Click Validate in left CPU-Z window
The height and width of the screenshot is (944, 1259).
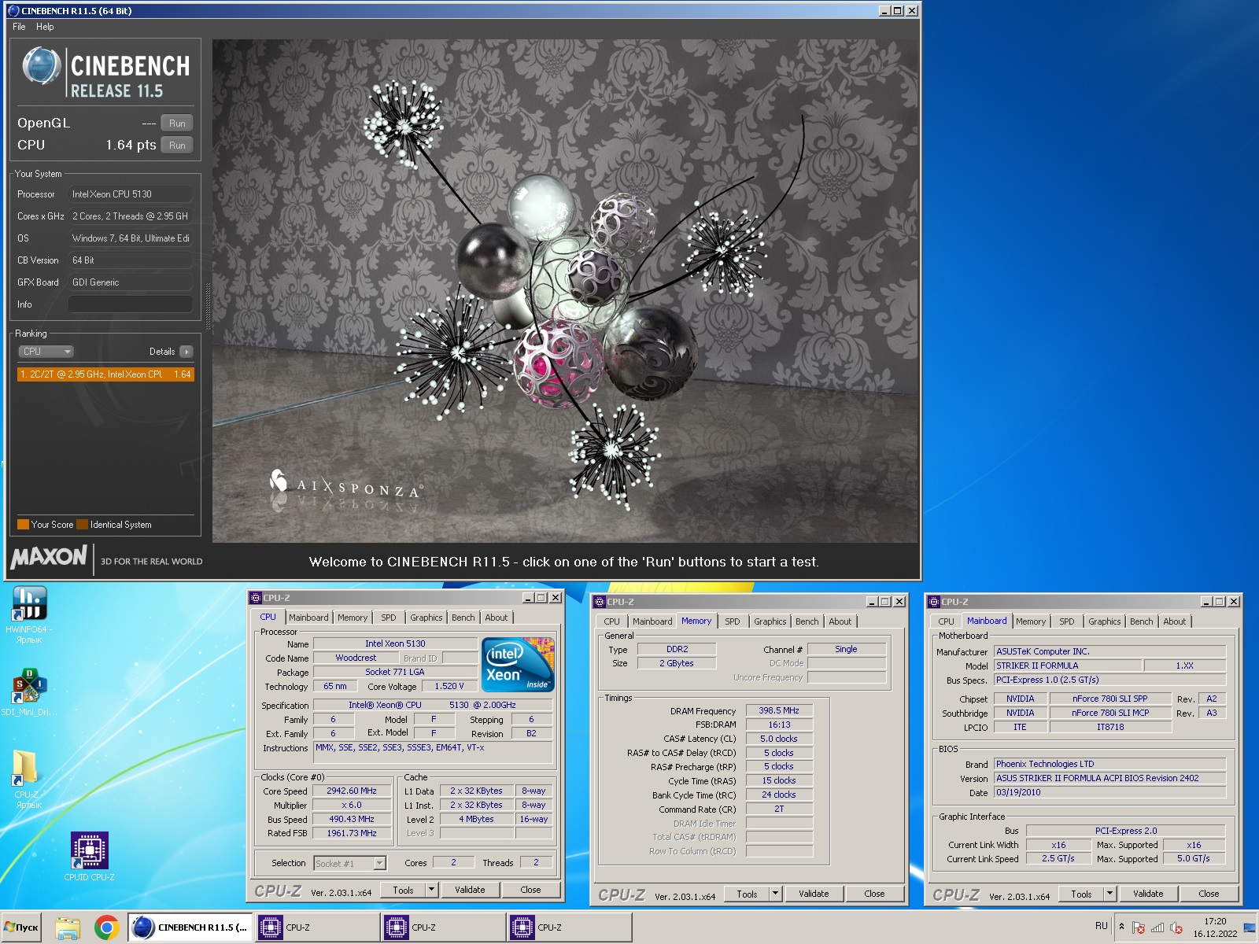470,890
